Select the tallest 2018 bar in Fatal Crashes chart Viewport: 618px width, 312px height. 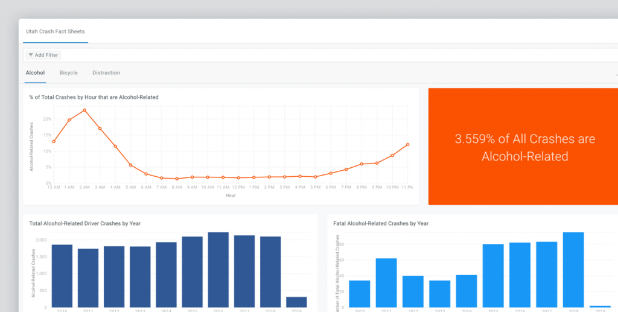pyautogui.click(x=573, y=270)
